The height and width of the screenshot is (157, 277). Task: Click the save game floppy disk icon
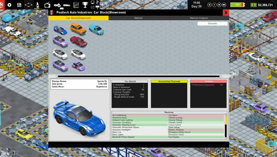(x=19, y=5)
